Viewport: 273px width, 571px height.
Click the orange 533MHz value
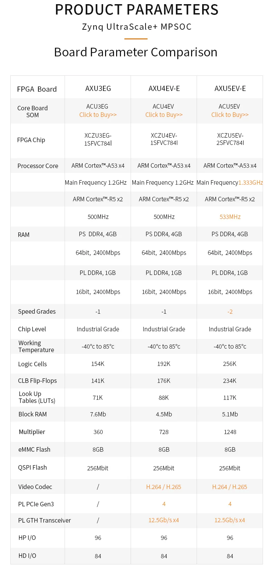tap(230, 217)
